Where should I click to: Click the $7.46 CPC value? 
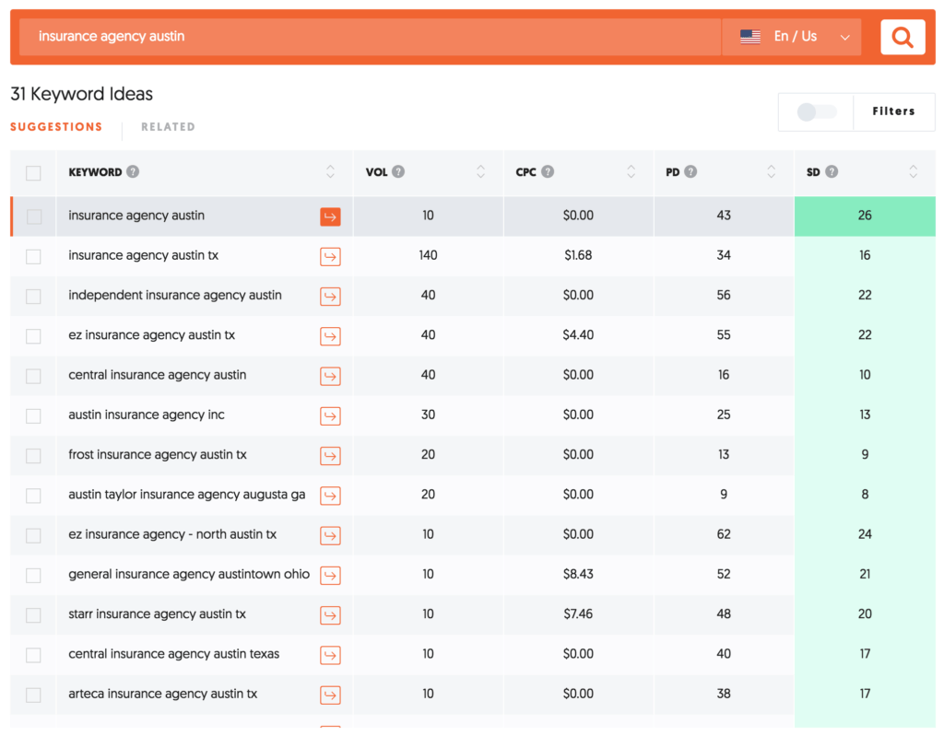(x=578, y=613)
